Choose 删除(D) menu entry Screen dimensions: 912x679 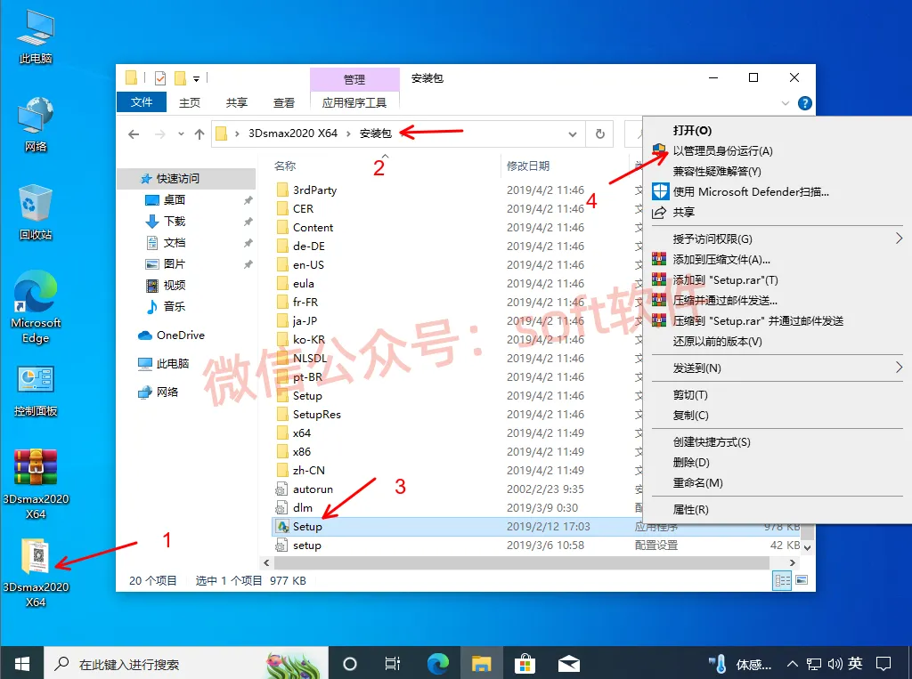click(691, 462)
